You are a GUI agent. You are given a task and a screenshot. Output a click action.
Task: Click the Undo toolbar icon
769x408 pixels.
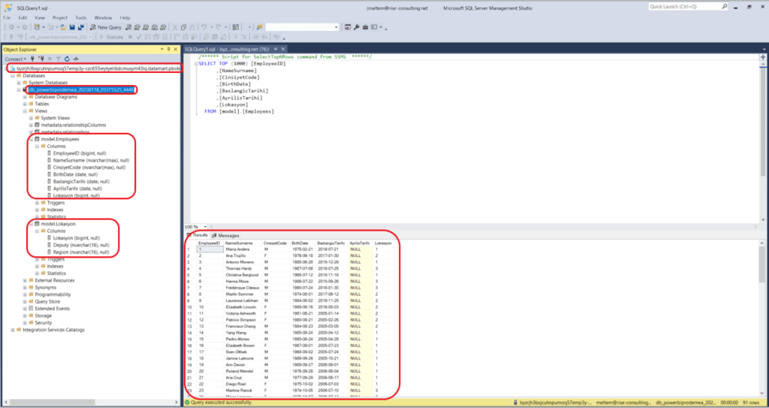pos(204,26)
